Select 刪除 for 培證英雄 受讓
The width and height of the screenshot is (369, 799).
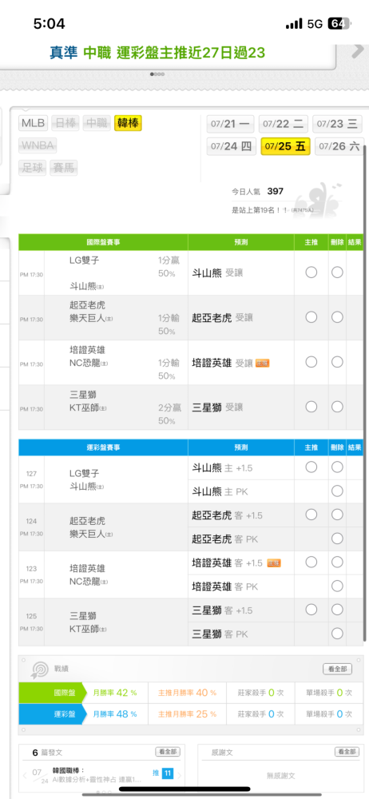pyautogui.click(x=337, y=362)
